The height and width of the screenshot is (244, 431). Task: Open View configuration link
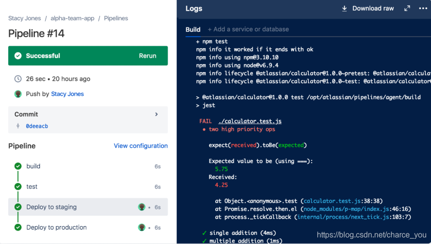pos(141,146)
